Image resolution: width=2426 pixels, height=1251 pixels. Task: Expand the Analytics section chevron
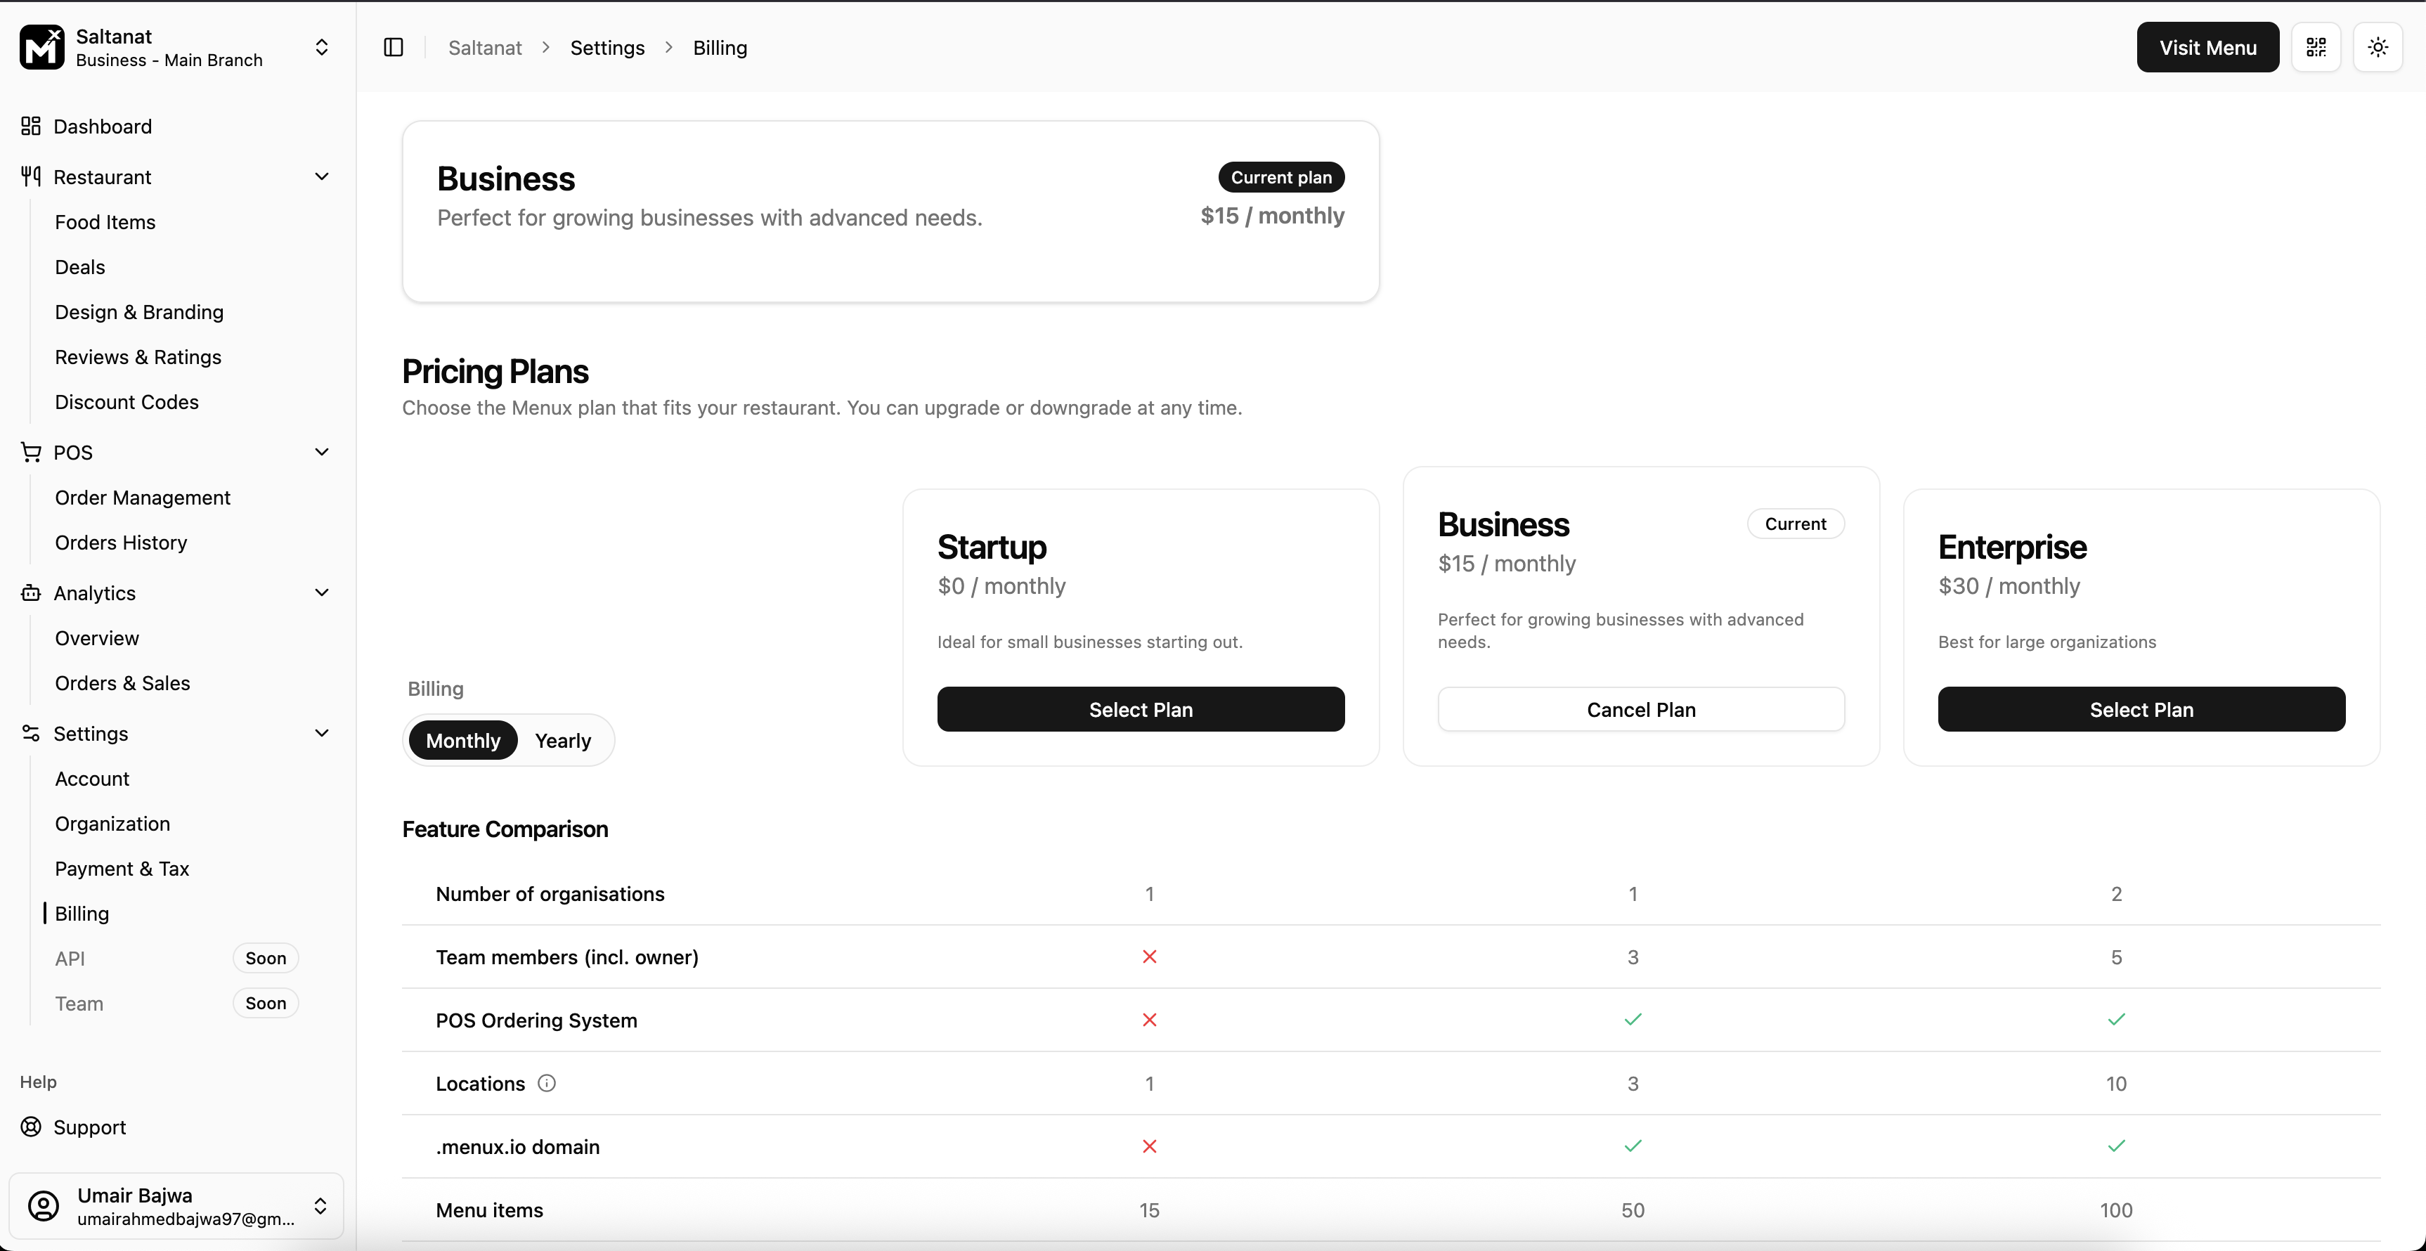click(322, 592)
